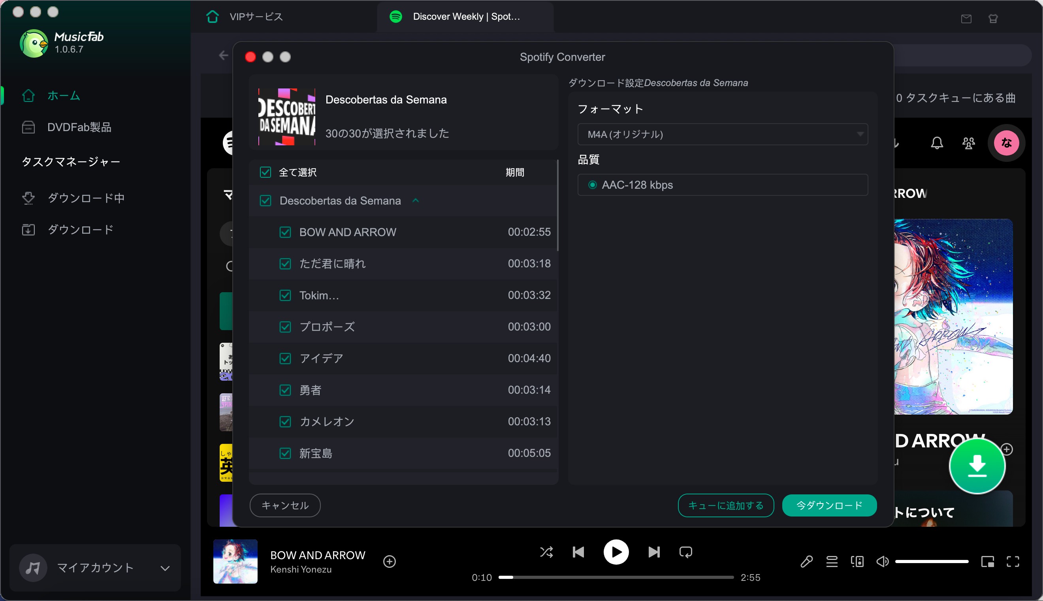Viewport: 1043px width, 601px height.
Task: Skip to next track
Action: coord(654,552)
